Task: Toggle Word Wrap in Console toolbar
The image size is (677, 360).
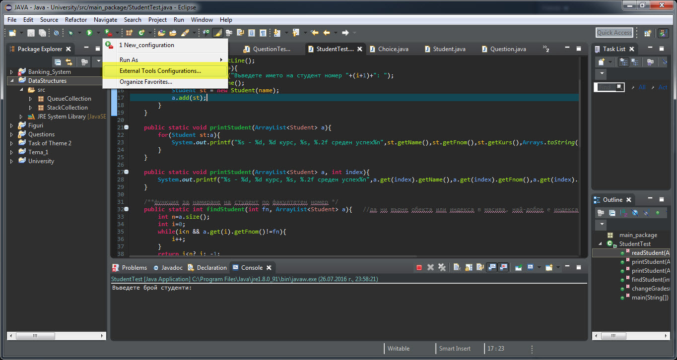Action: [x=480, y=268]
